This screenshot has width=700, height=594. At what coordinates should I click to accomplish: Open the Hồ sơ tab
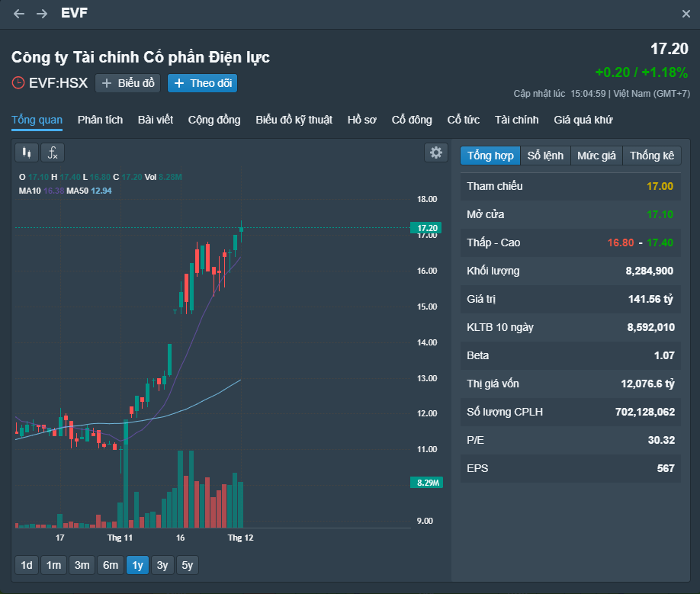point(362,120)
